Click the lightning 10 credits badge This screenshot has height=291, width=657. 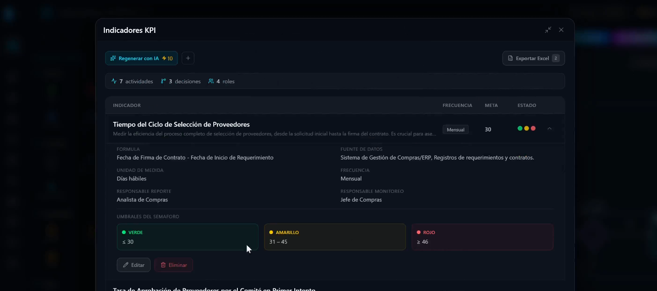[x=167, y=58]
